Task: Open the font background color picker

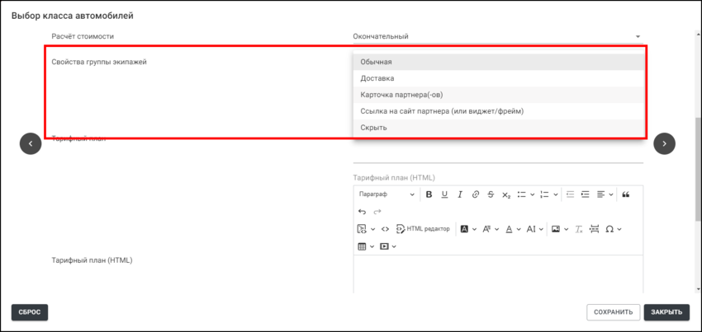Action: (467, 229)
